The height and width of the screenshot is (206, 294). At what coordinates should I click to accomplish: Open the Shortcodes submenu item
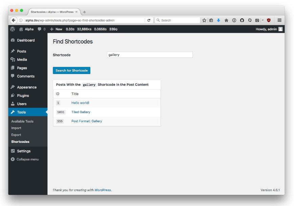tap(20, 141)
